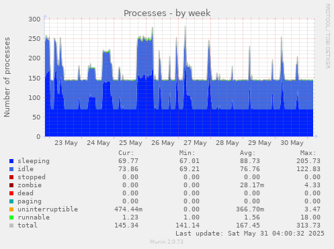Click zombie average value 28.17m

click(252, 185)
